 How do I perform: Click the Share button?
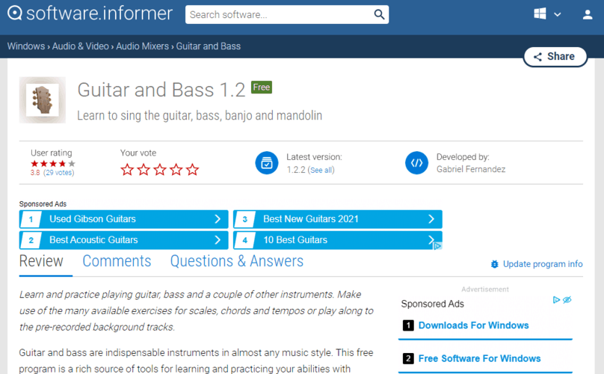pos(555,57)
